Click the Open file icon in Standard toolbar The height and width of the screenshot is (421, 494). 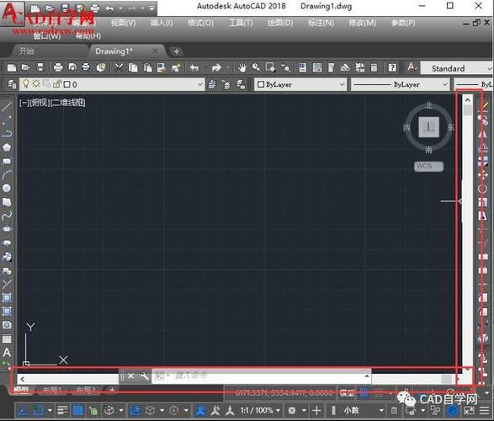tap(25, 67)
